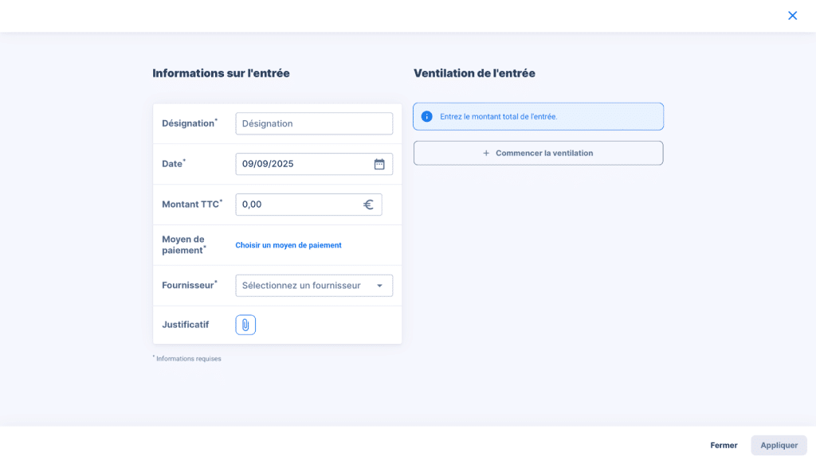Viewport: 816px width, 464px height.
Task: Expand the Fournisseur dropdown arrow
Action: [379, 286]
